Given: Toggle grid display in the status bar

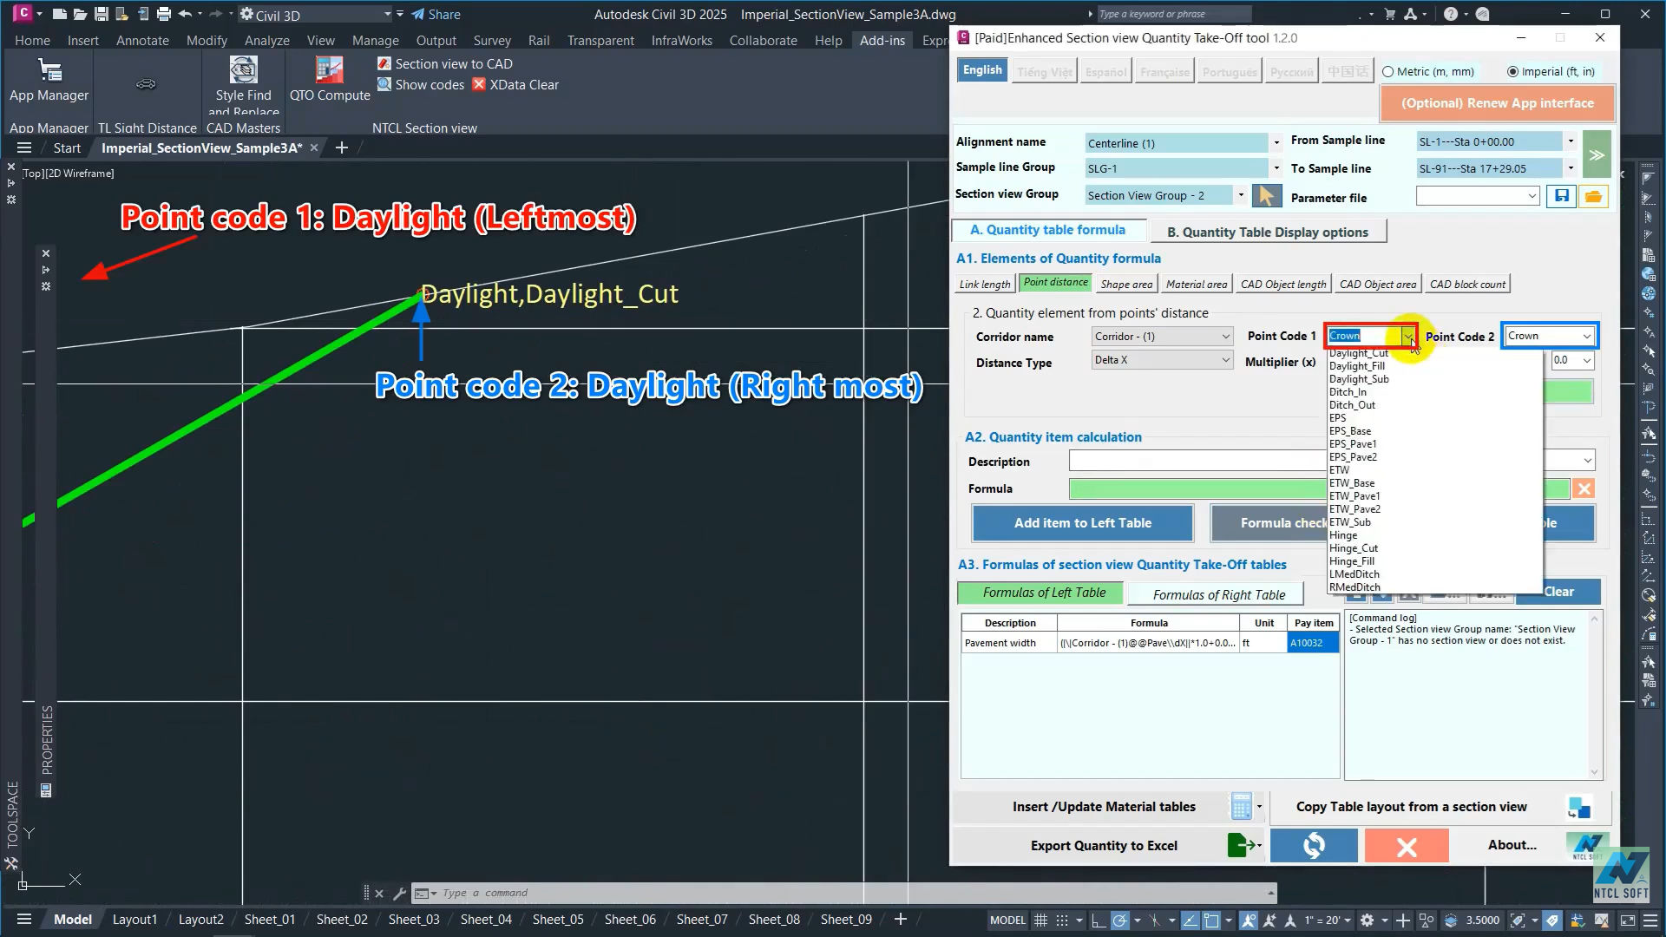Looking at the screenshot, I should pos(1040,920).
